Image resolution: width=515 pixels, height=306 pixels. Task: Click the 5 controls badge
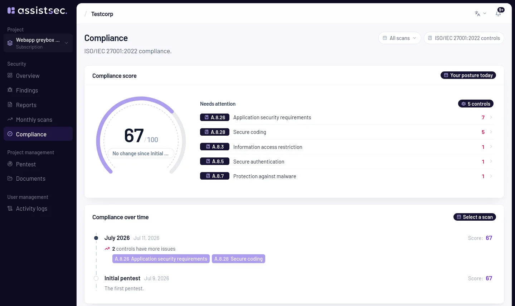click(476, 104)
